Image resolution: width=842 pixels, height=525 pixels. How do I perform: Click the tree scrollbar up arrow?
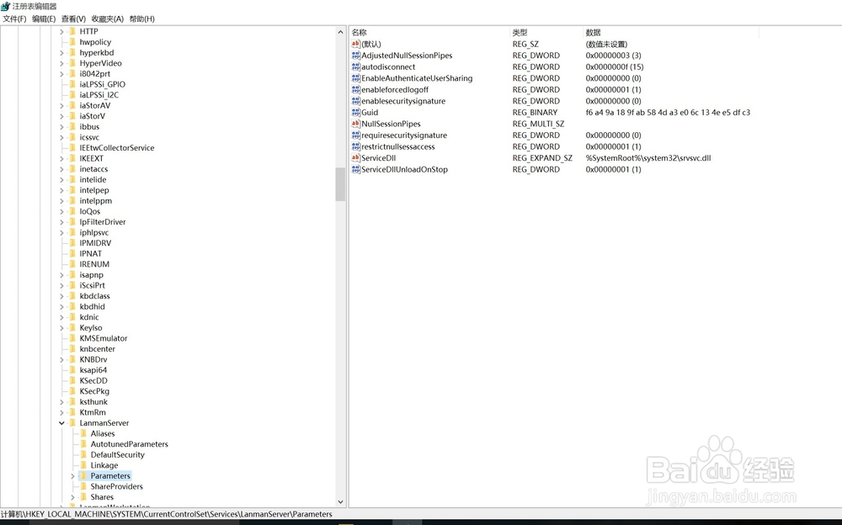click(340, 32)
